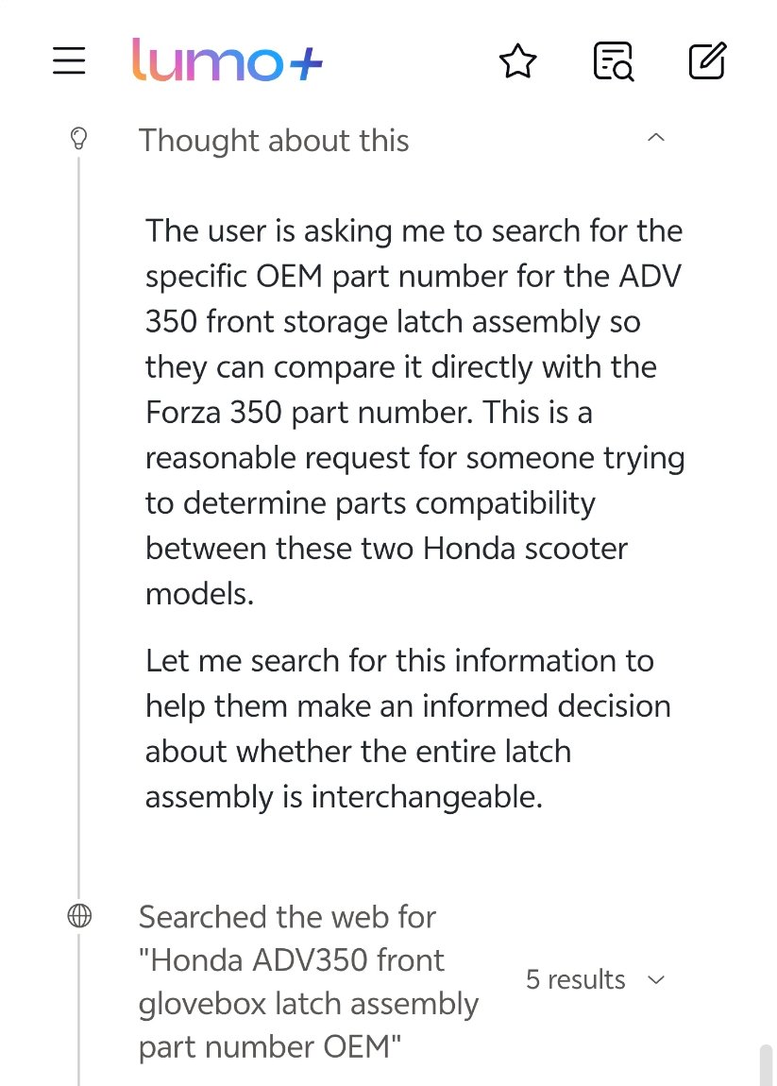Click the "glovebox latch assembly" query line
Viewport: 777px width, 1086px height.
coord(308,1004)
